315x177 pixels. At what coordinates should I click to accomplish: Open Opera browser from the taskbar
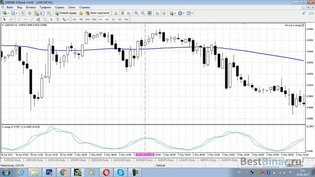106,173
